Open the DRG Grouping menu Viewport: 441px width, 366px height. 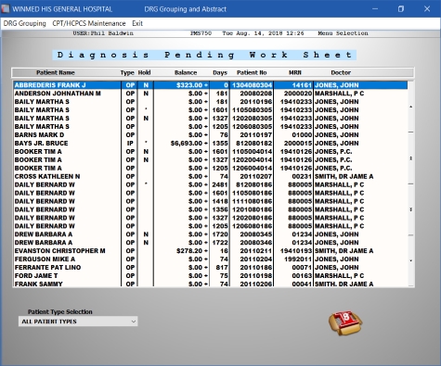tap(24, 23)
